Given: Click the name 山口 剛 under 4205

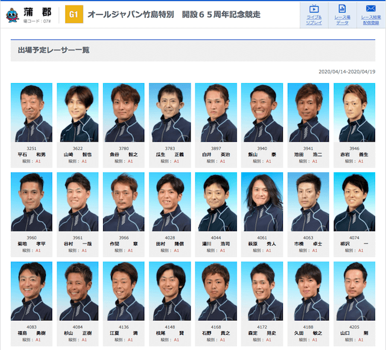Looking at the screenshot, I should pos(354,333).
